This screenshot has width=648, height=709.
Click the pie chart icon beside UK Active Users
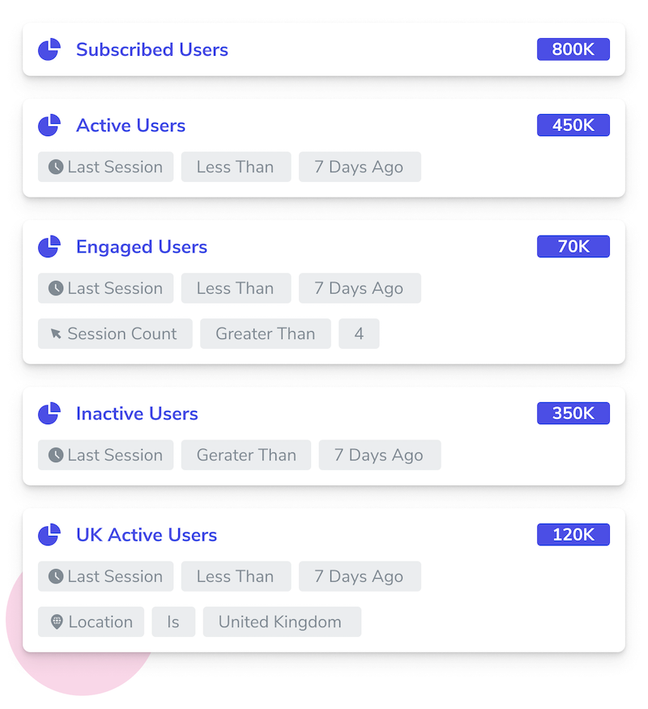coord(49,535)
